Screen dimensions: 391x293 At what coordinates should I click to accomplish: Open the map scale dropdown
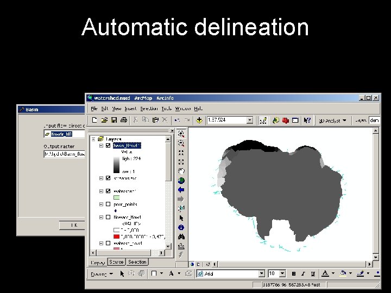(x=250, y=120)
